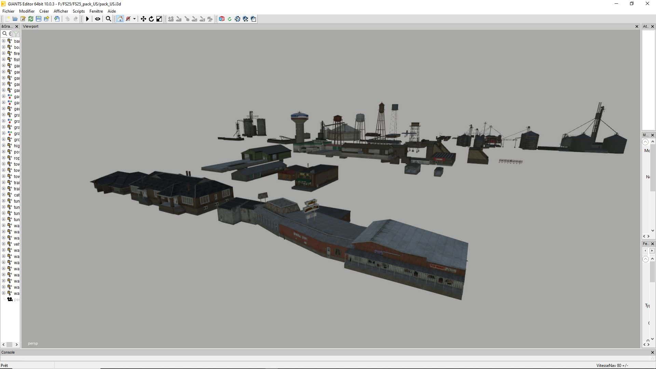Select the translate (move) tool
This screenshot has width=656, height=369.
pos(143,19)
